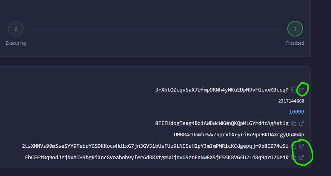Copy the FbCEFtBq9od... signature

click(x=294, y=158)
